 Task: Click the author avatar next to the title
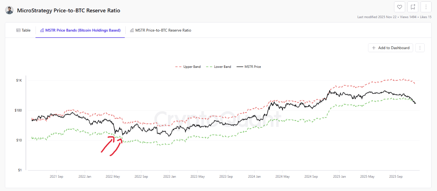coord(10,10)
